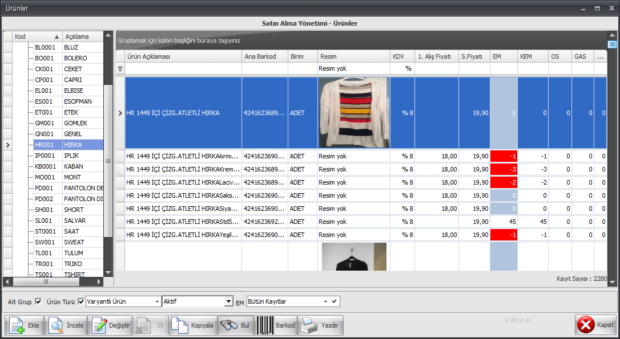The width and height of the screenshot is (620, 339).
Task: Click the Ekle add-record button
Action: point(23,325)
